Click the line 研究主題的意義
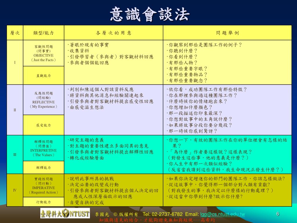Viewport: 297px width, 223px height. click(86, 140)
